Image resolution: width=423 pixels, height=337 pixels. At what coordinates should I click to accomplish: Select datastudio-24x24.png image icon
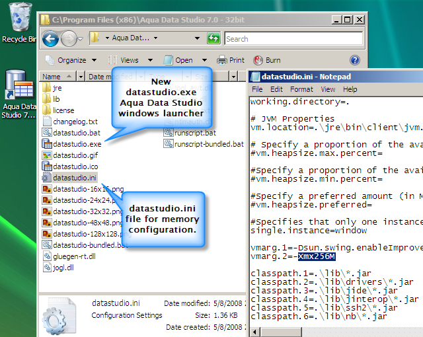click(47, 200)
